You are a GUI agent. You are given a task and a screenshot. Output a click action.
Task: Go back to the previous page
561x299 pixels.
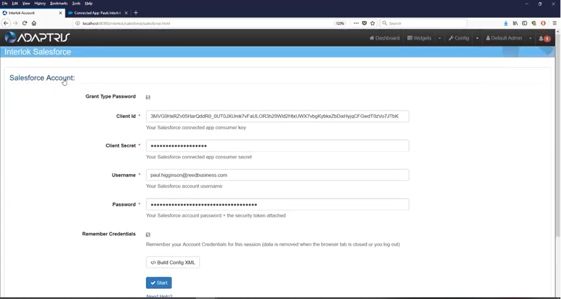6,23
